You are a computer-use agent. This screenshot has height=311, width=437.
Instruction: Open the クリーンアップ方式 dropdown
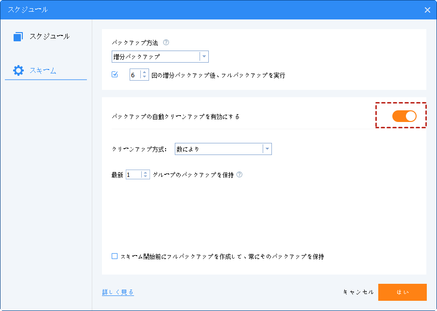coord(267,149)
